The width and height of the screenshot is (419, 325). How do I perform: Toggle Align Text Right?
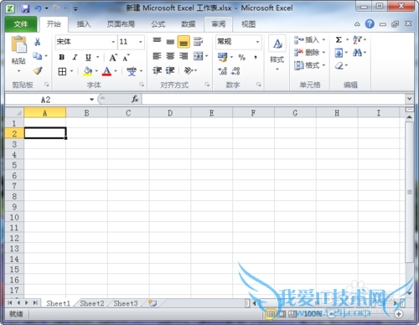[x=184, y=56]
